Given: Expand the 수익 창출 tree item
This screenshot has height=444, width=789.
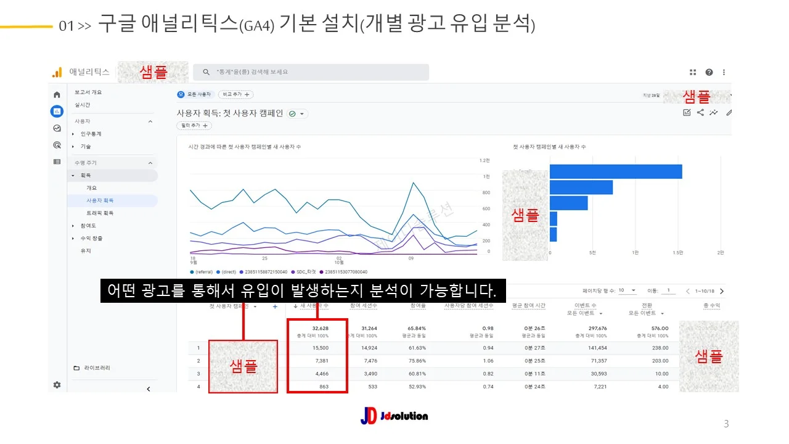Looking at the screenshot, I should click(73, 239).
